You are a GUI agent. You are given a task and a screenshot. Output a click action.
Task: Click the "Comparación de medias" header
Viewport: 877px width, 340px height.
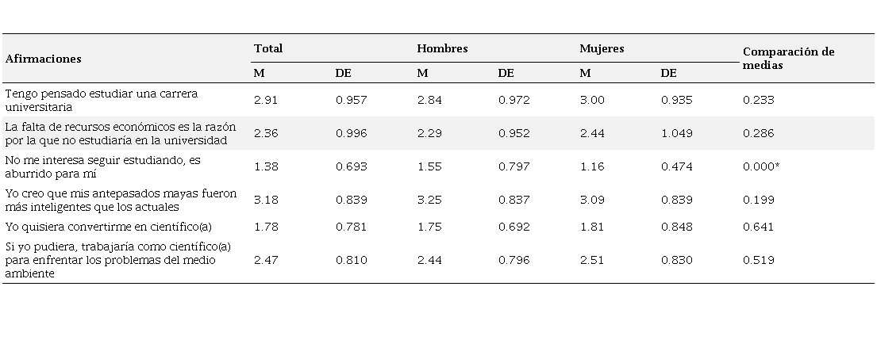(x=788, y=58)
